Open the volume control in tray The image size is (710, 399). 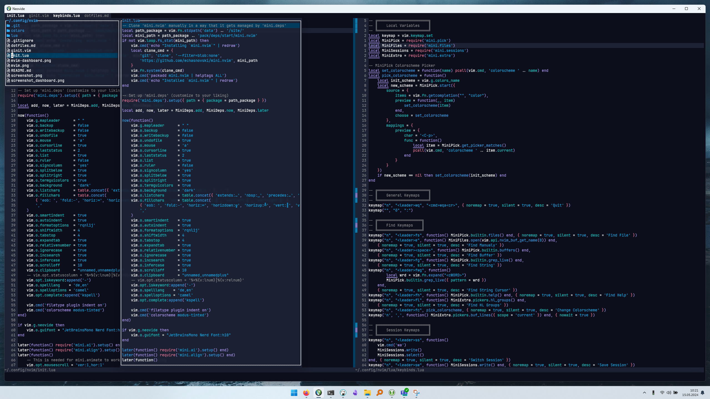pyautogui.click(x=669, y=393)
